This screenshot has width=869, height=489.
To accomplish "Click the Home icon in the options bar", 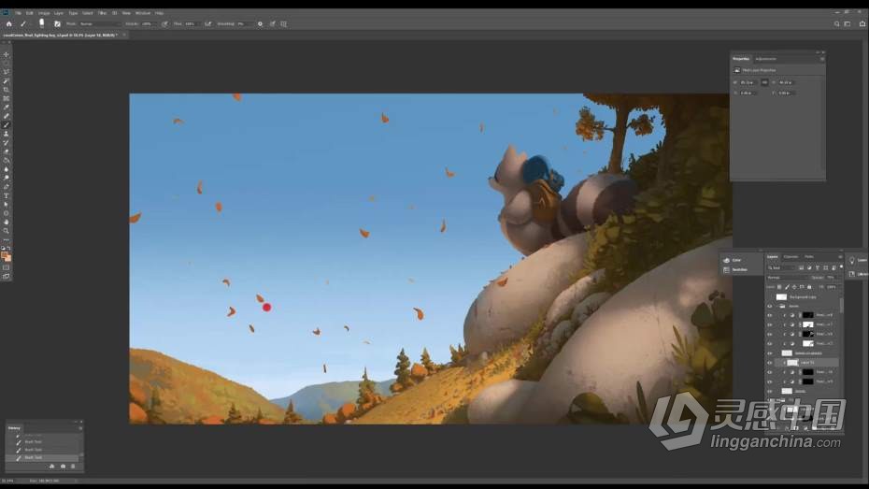I will (8, 23).
